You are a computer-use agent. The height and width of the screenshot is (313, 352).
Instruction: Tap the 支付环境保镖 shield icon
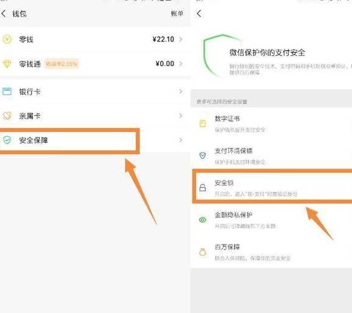click(x=203, y=155)
